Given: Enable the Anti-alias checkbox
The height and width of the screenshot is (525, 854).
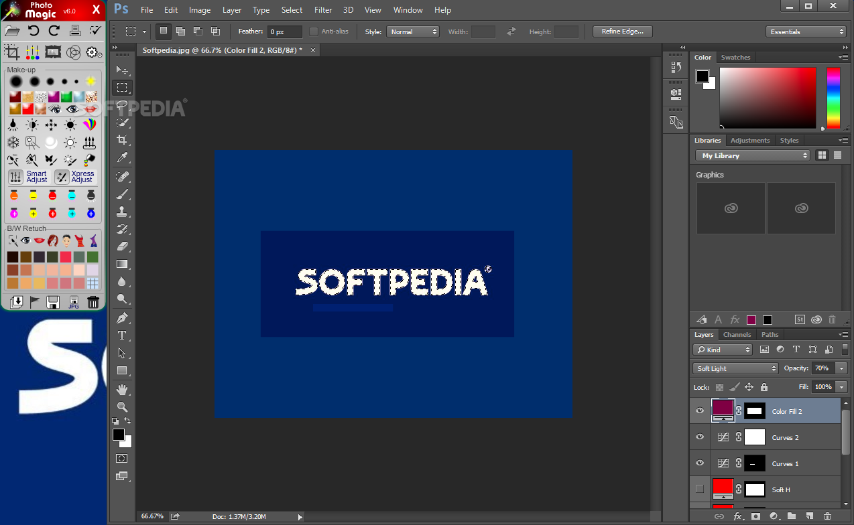Looking at the screenshot, I should [x=314, y=31].
